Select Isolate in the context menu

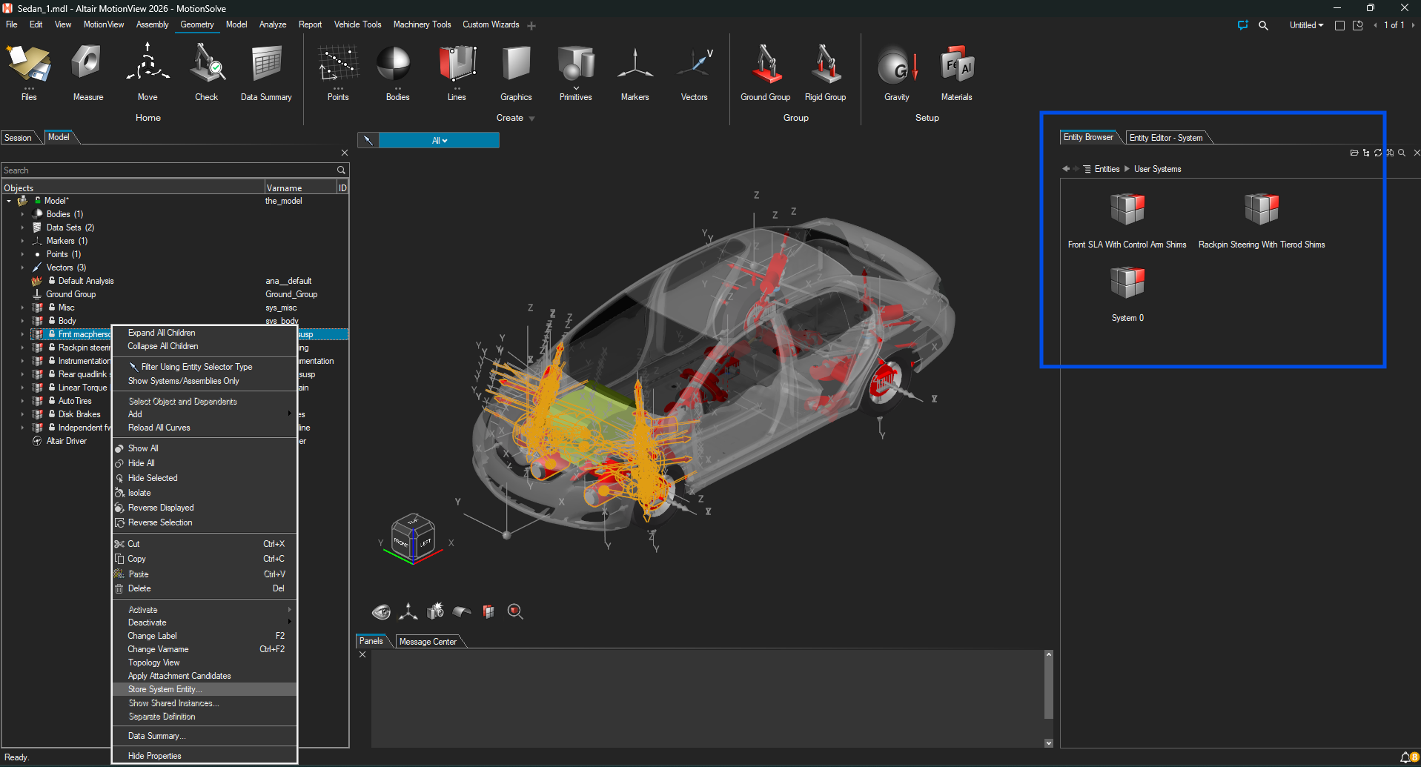139,493
